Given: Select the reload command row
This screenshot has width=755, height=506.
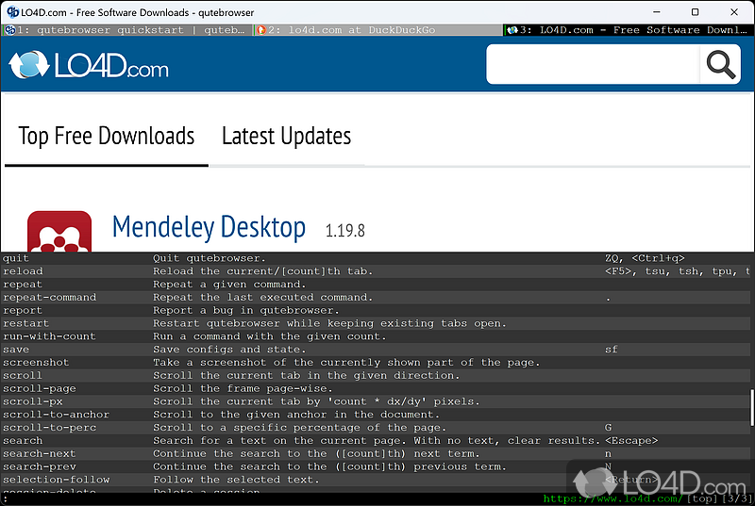Looking at the screenshot, I should click(376, 271).
